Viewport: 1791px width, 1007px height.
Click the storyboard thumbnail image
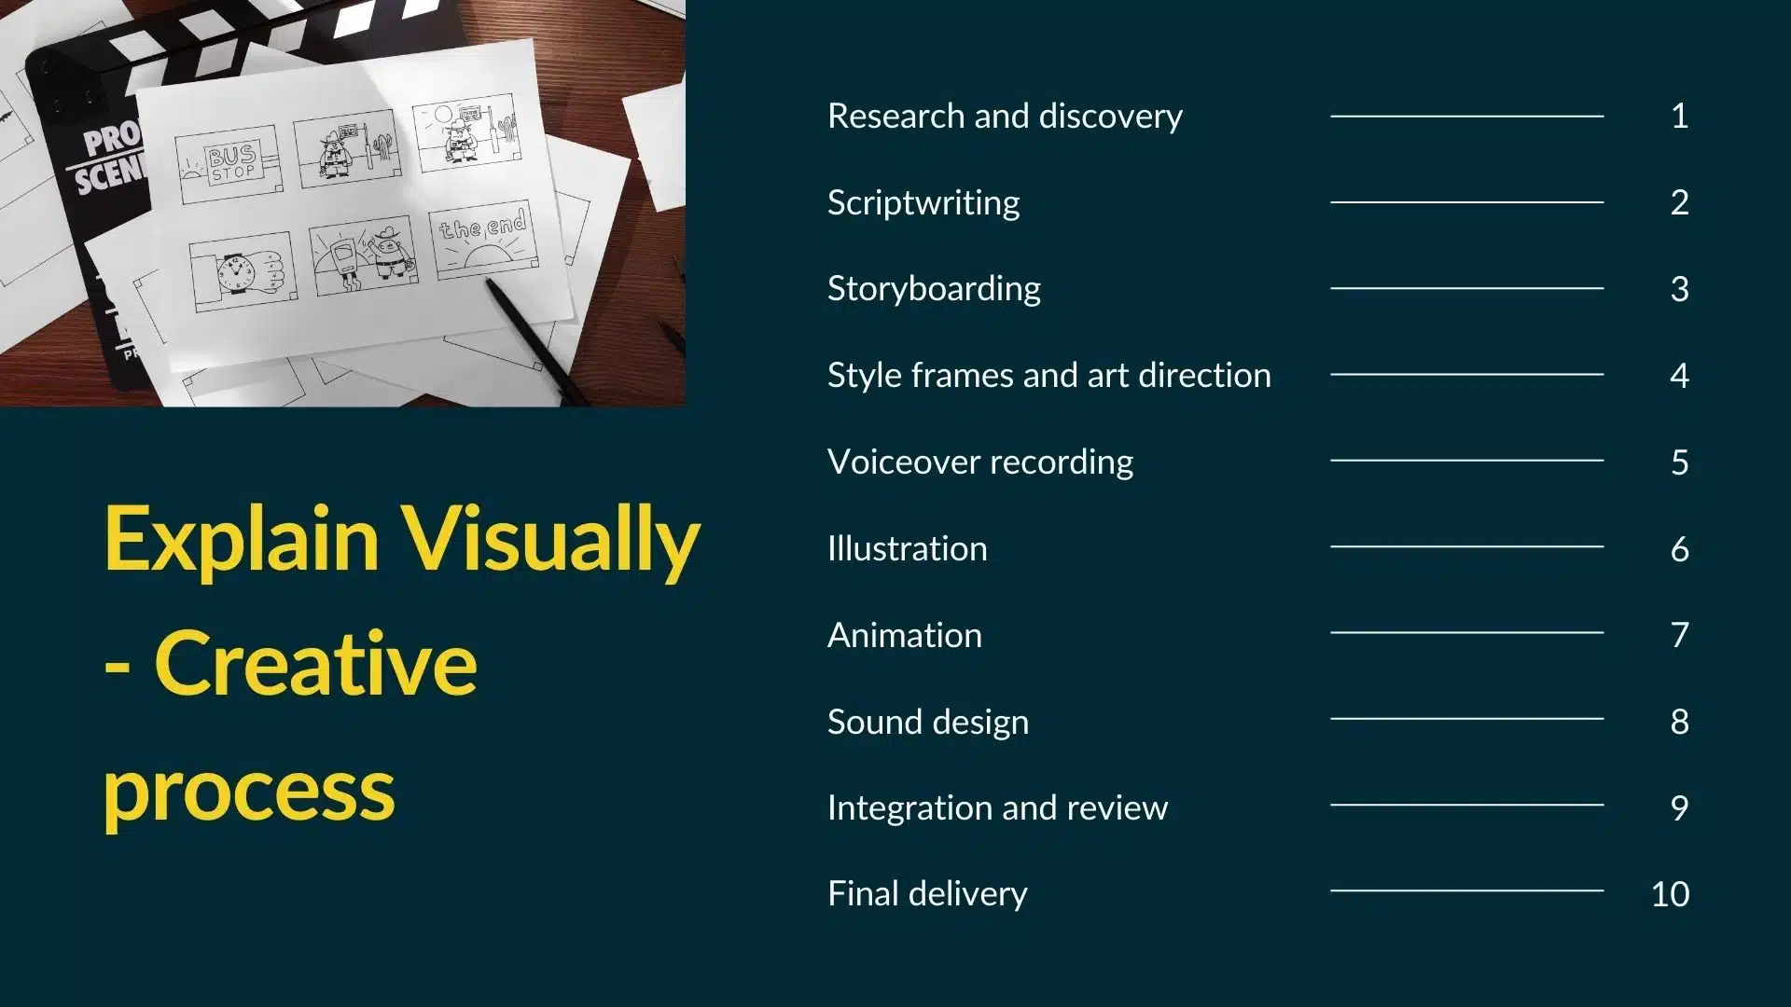344,200
